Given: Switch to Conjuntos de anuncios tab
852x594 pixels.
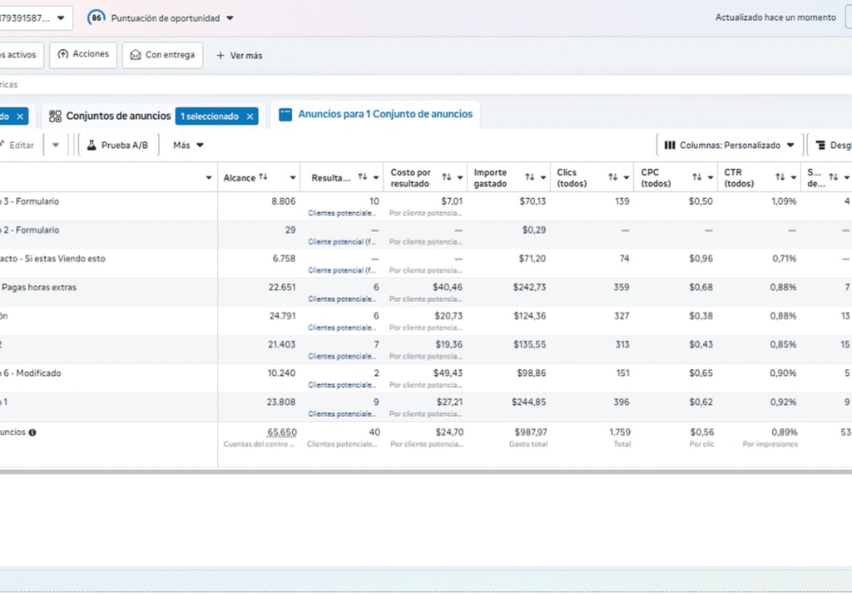Looking at the screenshot, I should coord(110,116).
